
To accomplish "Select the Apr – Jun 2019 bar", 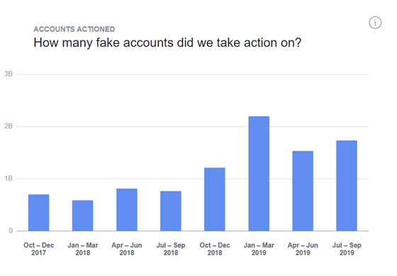I will [303, 191].
